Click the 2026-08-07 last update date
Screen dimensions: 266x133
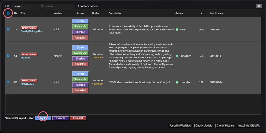[x=216, y=56]
